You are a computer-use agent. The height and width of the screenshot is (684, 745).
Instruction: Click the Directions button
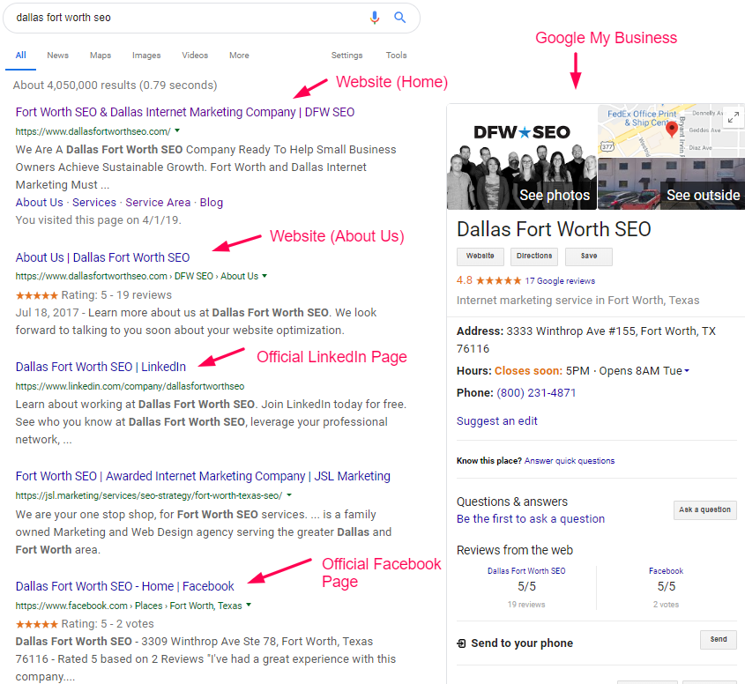pyautogui.click(x=534, y=256)
